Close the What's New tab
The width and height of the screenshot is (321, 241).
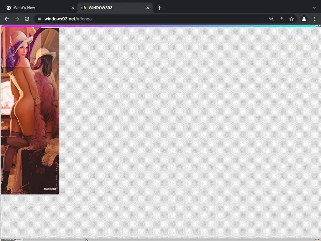point(73,8)
